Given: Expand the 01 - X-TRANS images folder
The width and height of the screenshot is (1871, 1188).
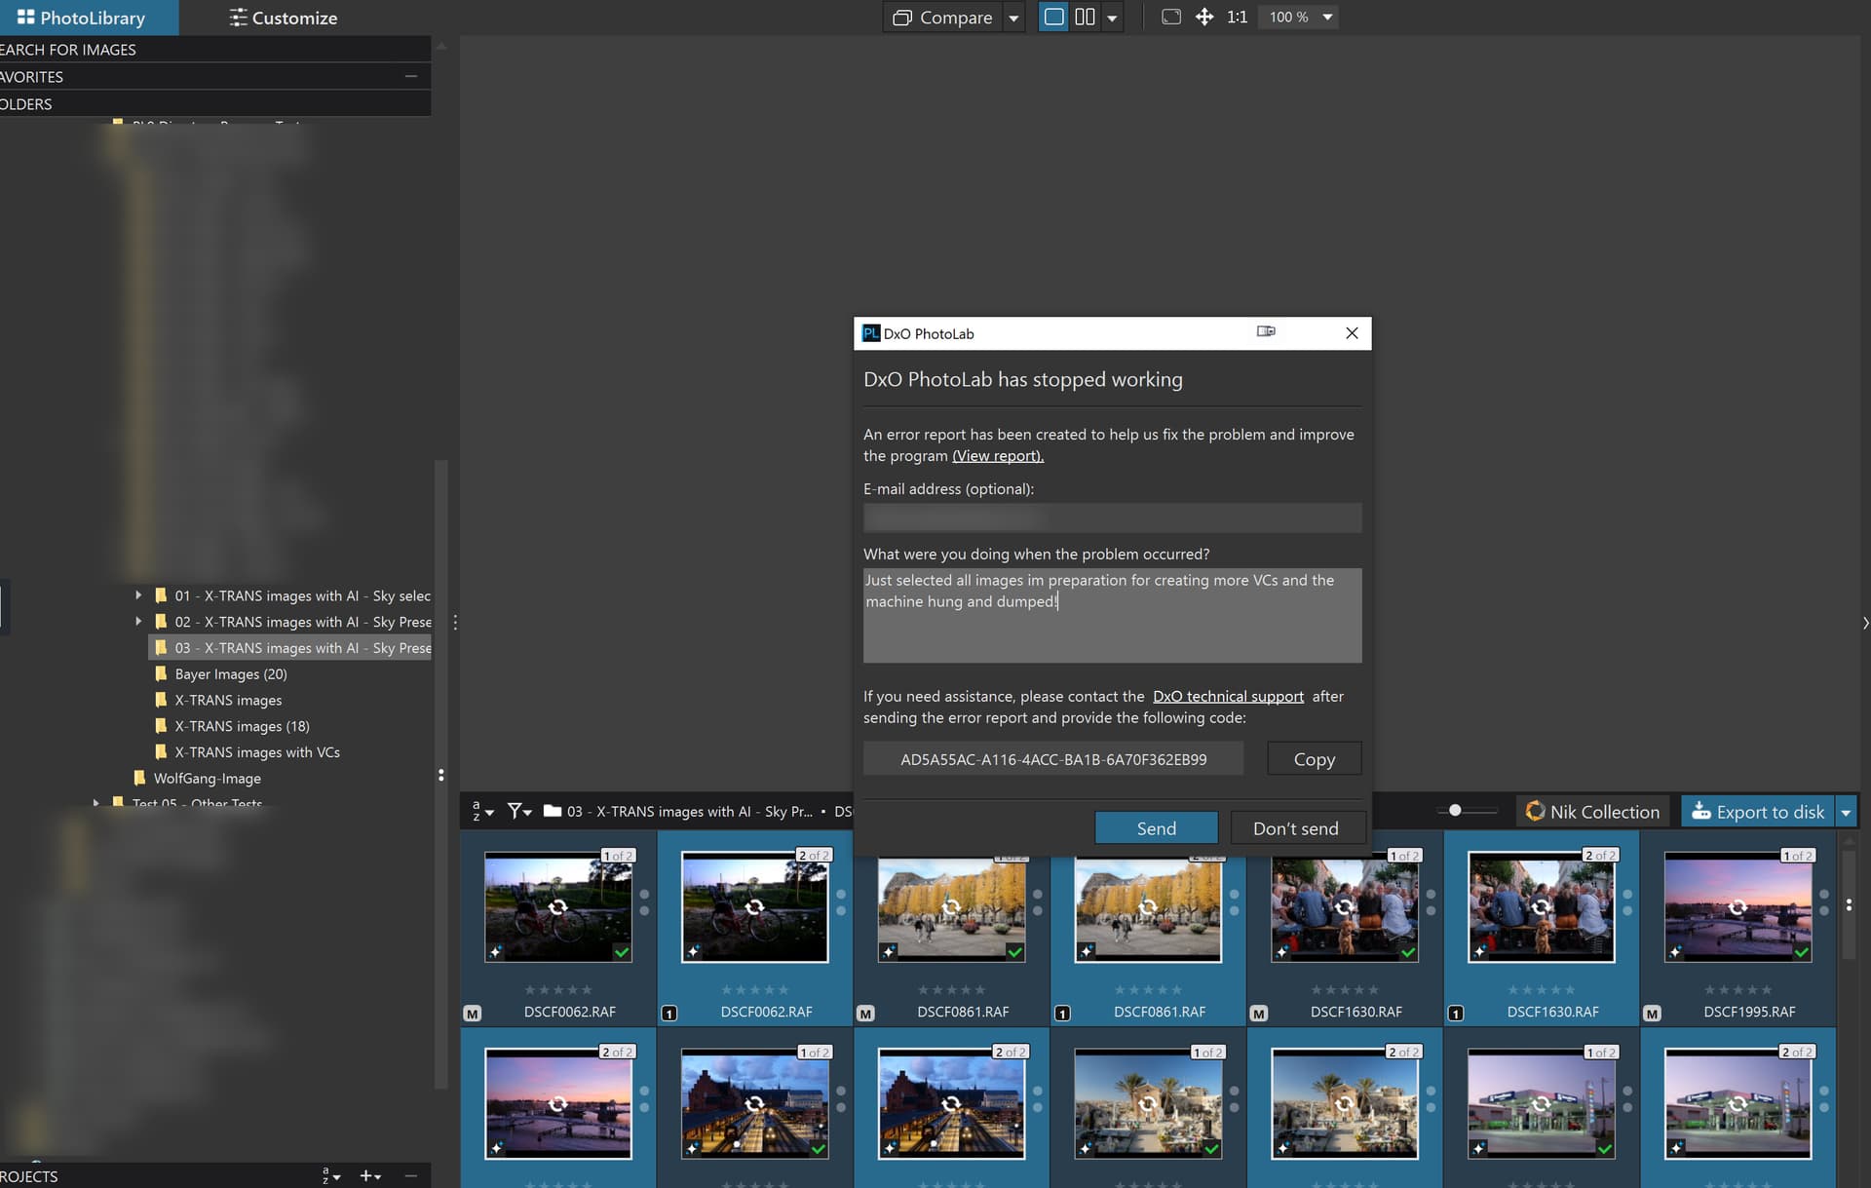Looking at the screenshot, I should 138,594.
